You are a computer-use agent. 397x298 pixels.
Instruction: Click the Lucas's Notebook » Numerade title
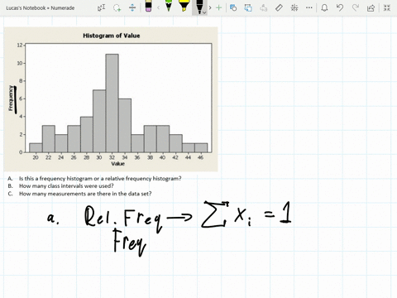(41, 8)
